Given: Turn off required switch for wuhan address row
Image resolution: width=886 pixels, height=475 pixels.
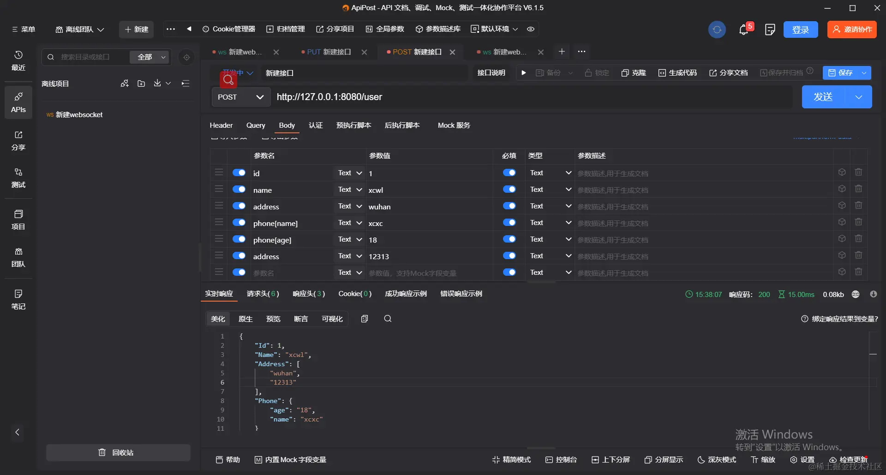Looking at the screenshot, I should point(509,206).
